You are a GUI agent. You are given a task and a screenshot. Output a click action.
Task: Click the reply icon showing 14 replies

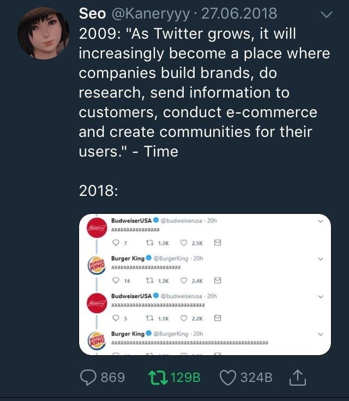point(115,281)
